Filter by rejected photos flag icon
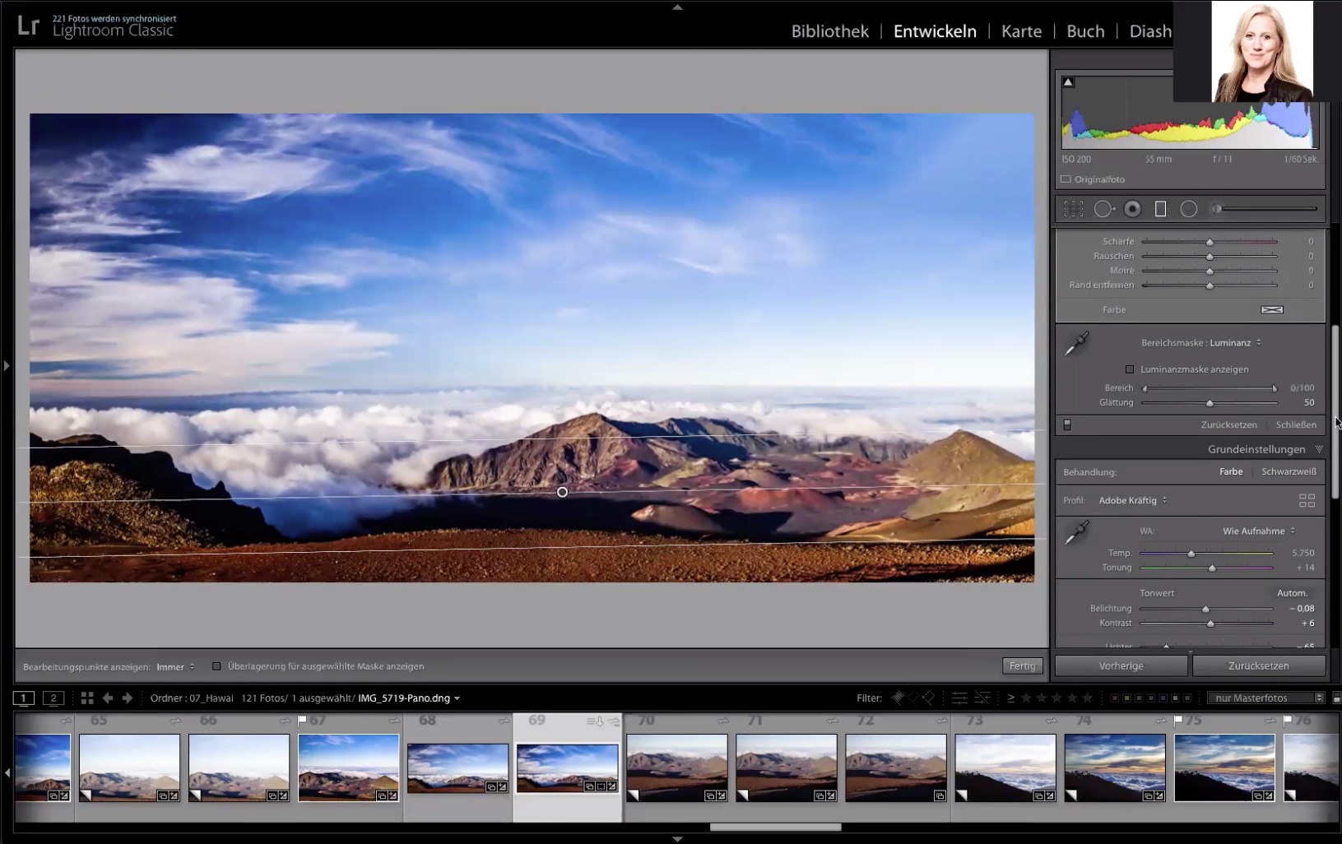 [x=928, y=698]
